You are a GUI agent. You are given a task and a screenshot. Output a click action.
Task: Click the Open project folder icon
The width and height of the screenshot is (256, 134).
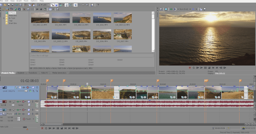(5, 5)
